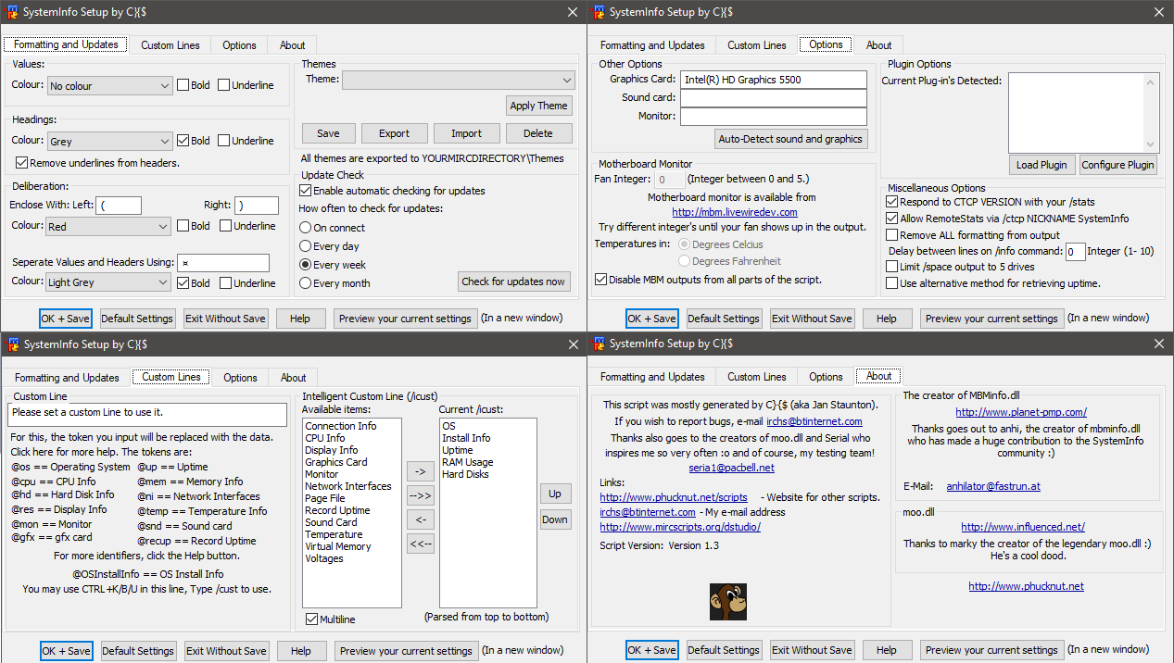Uncheck Remove underlines from headers

[x=20, y=163]
